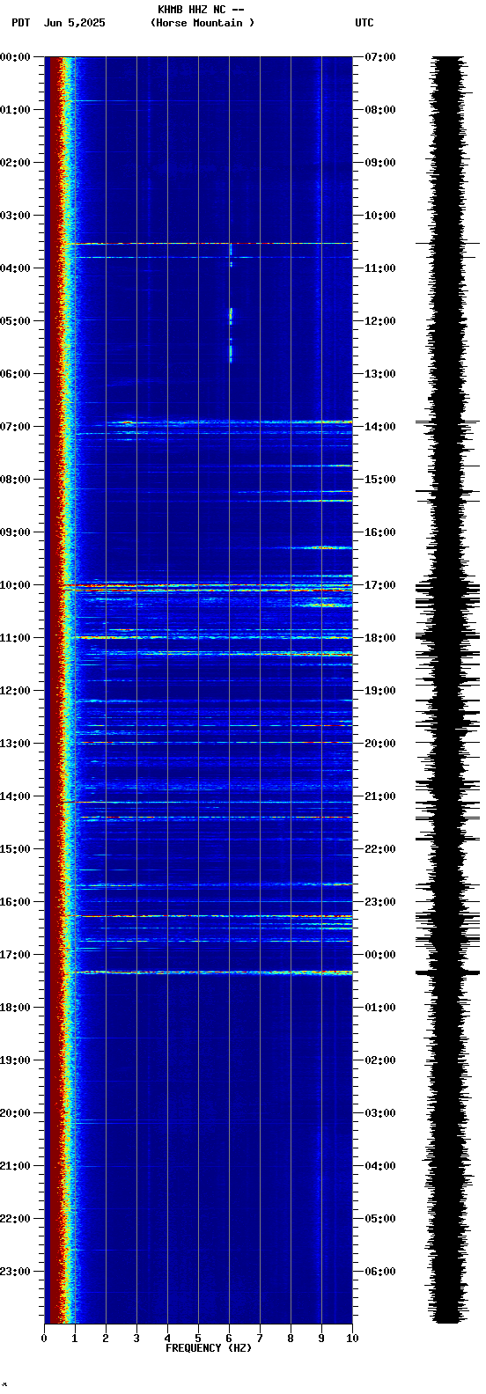Click the PDT time label '00:00'
Viewport: 486px width, 1394px height.
pos(16,57)
